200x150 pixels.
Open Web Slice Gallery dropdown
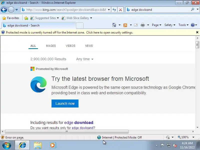77,18
